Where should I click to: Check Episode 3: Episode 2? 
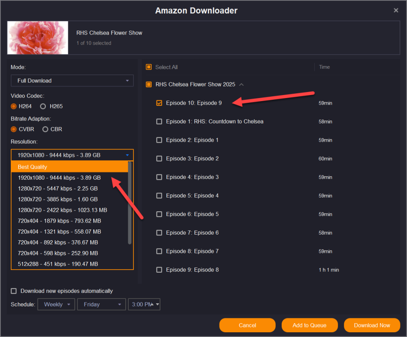(159, 159)
